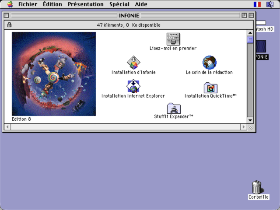Open the Finder application menu icon
Image resolution: width=280 pixels, height=210 pixels.
click(270, 4)
